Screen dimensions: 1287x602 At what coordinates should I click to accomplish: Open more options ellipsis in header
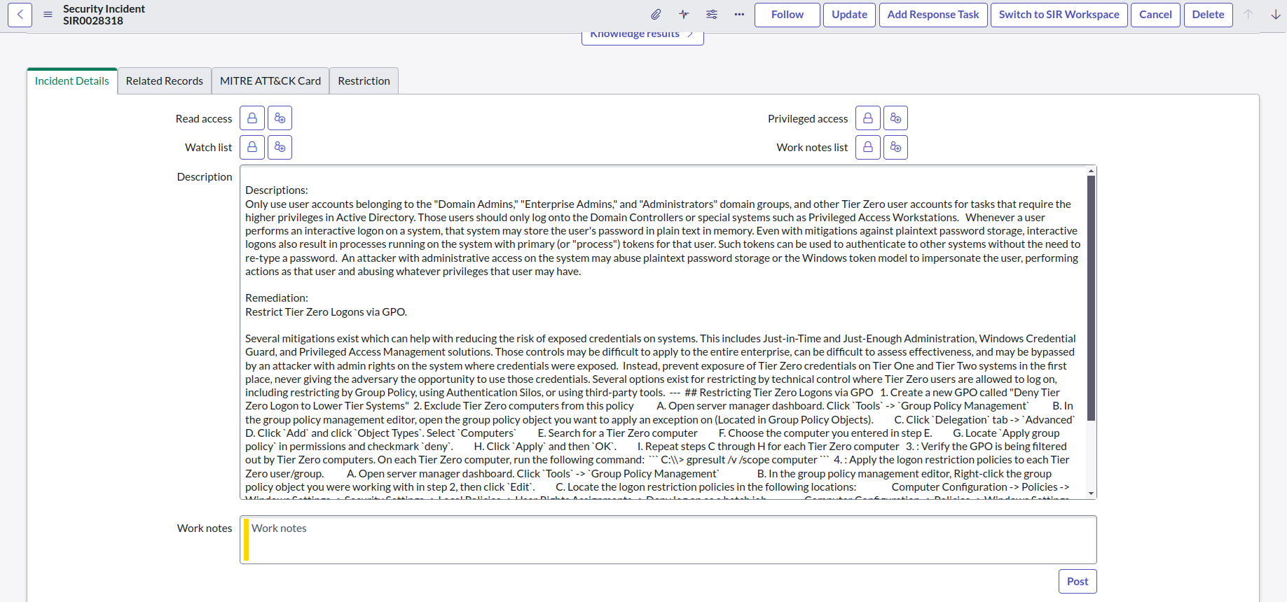pos(739,15)
